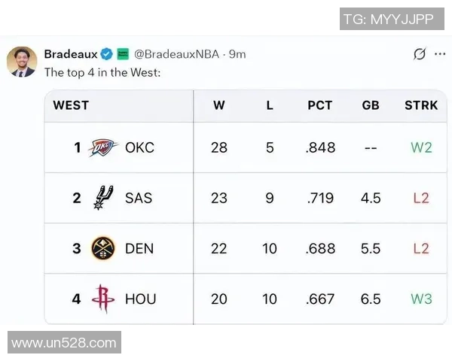Screen dimensions: 452x361
Task: Open the @BradeauxNBA handle link
Action: pos(176,54)
